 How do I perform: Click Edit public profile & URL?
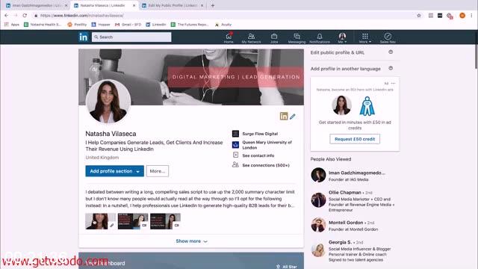(x=338, y=52)
